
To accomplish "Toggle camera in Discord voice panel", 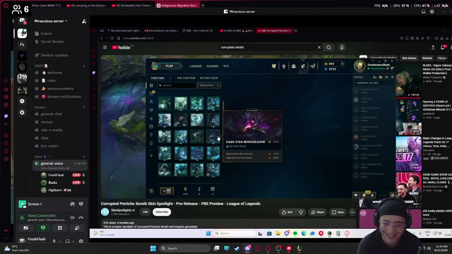I will point(26,228).
